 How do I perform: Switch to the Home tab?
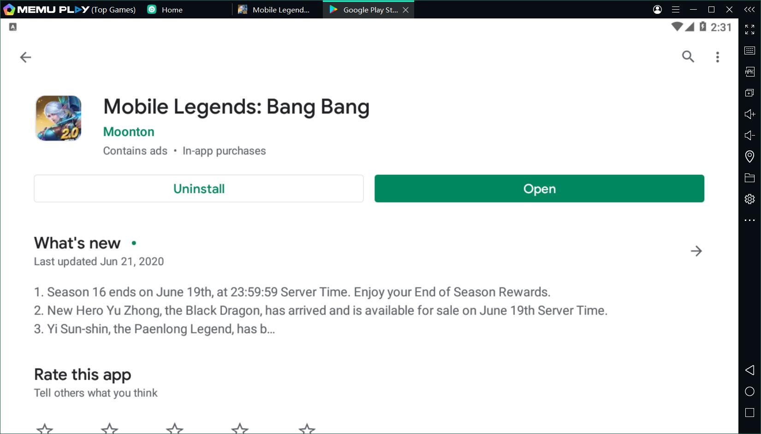tap(172, 10)
